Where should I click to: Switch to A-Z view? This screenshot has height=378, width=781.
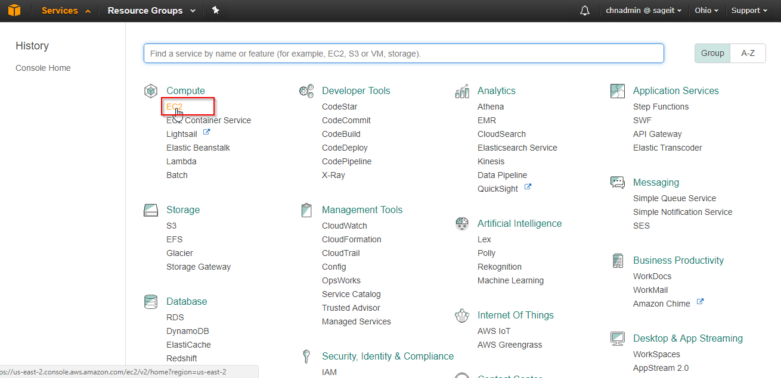[x=748, y=53]
